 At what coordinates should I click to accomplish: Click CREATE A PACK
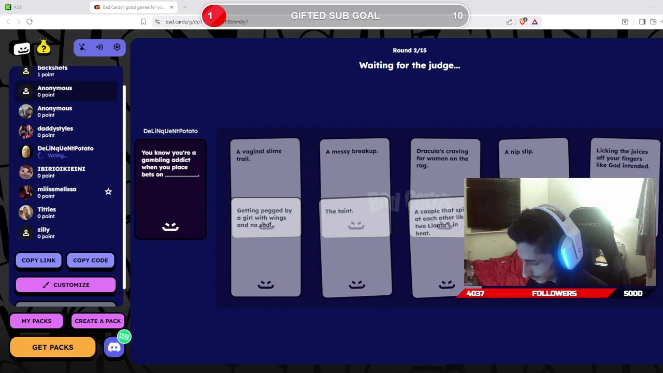(x=98, y=321)
